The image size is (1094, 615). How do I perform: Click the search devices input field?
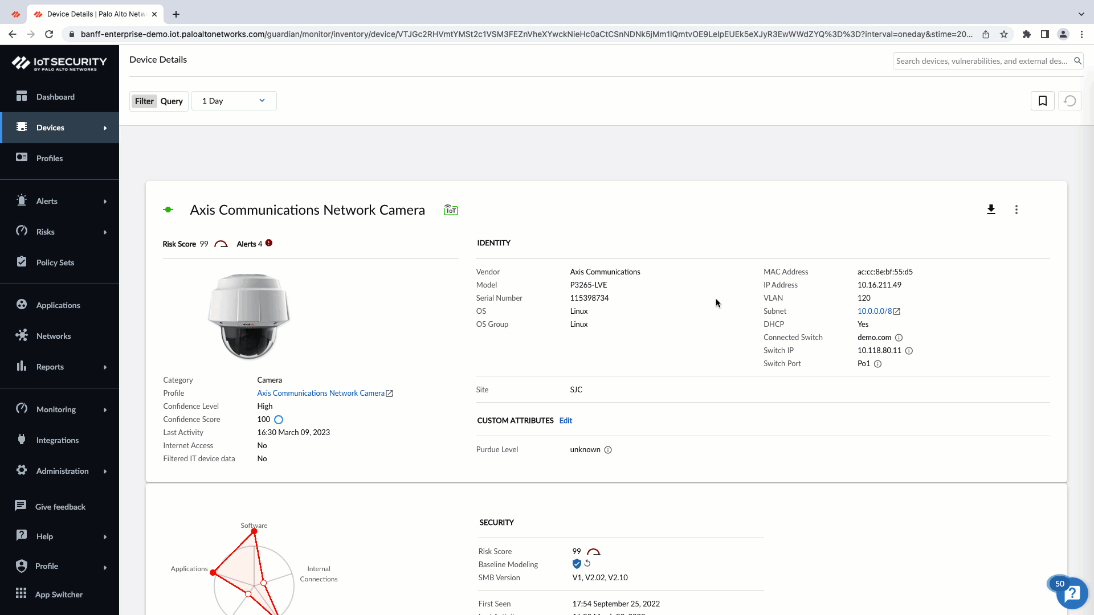[x=981, y=61]
